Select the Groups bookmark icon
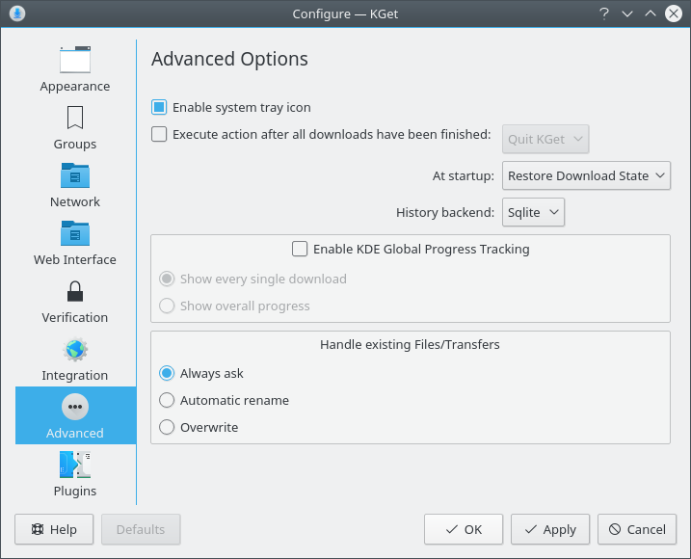The image size is (691, 559). click(x=75, y=119)
